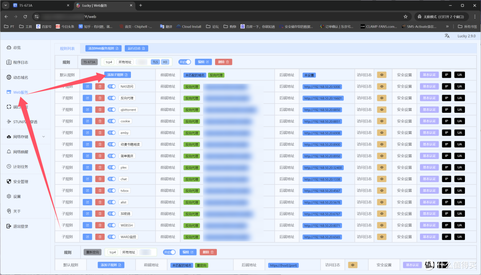The height and width of the screenshot is (275, 481).
Task: Click 添加子规则 under the TS-673A rule
Action: click(x=118, y=75)
